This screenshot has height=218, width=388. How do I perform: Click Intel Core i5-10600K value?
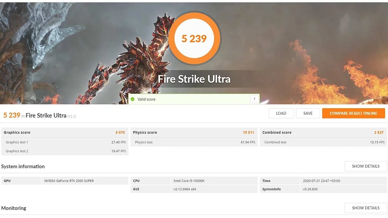click(189, 181)
